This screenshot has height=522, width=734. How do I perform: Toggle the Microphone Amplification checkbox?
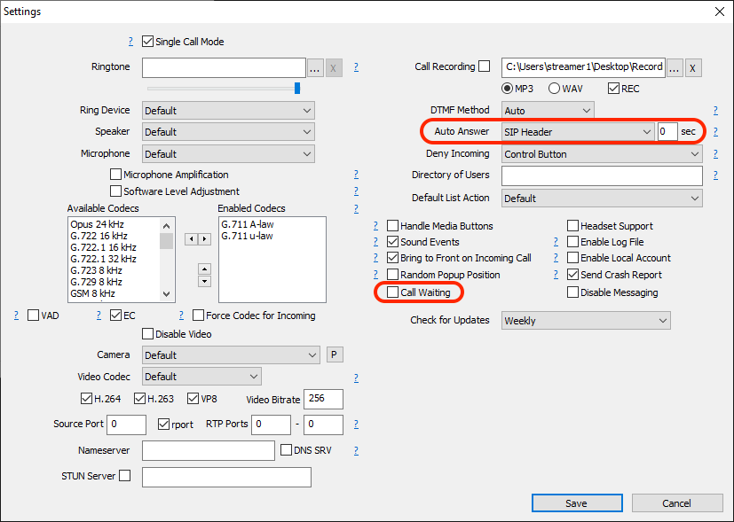(x=115, y=175)
